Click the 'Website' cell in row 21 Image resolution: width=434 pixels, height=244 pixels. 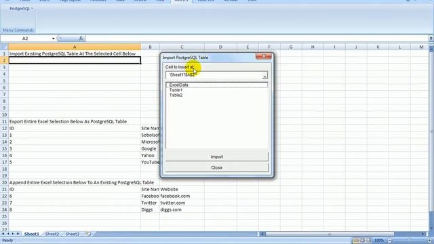tap(182, 189)
